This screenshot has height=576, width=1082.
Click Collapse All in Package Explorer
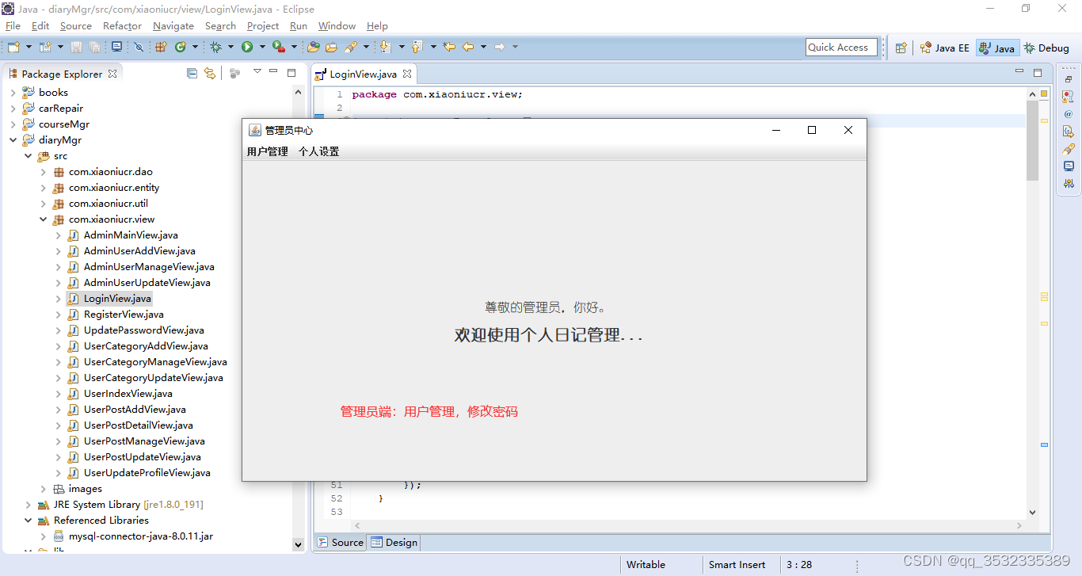pyautogui.click(x=192, y=74)
